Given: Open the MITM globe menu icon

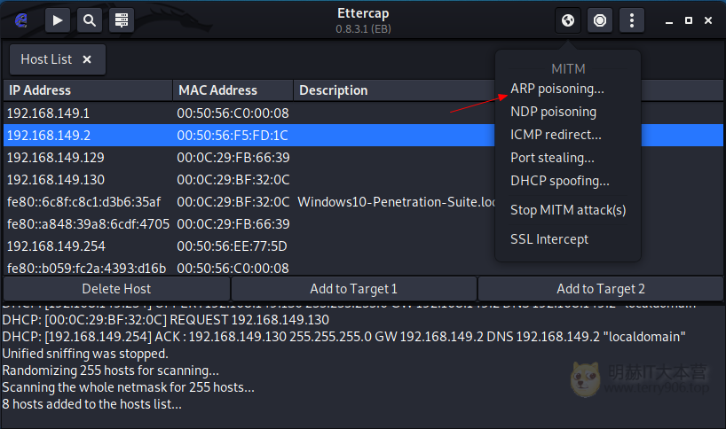Looking at the screenshot, I should 568,20.
